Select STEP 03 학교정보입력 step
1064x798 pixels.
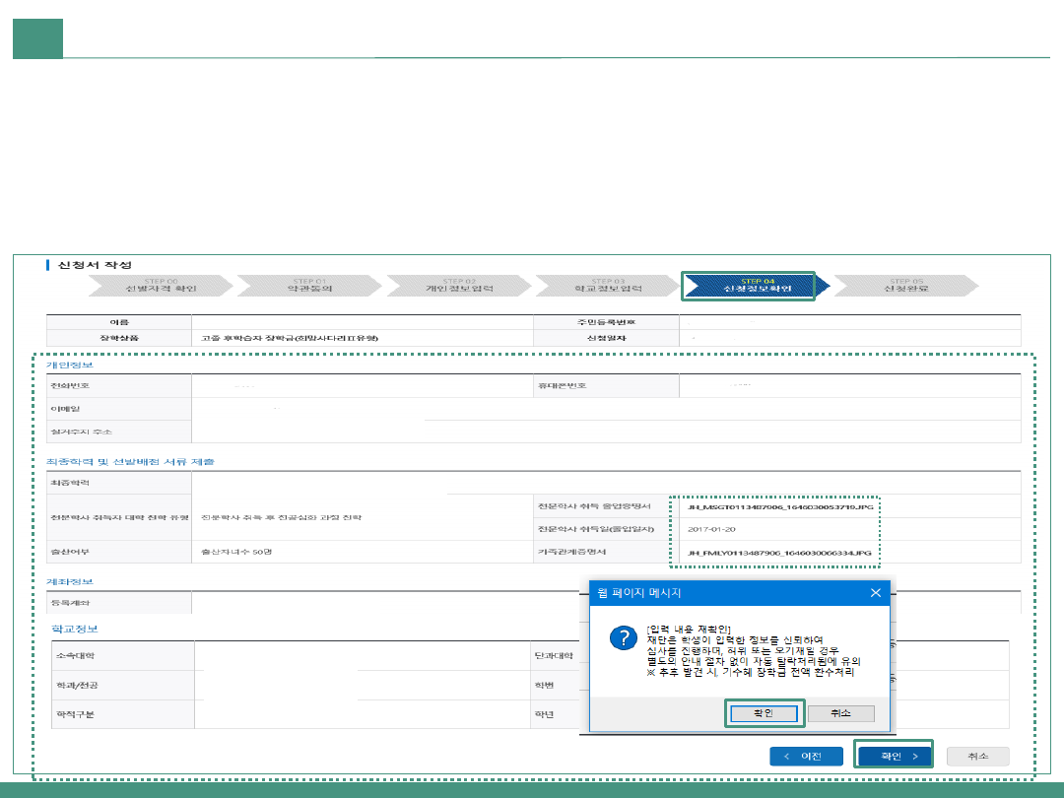[x=608, y=286]
